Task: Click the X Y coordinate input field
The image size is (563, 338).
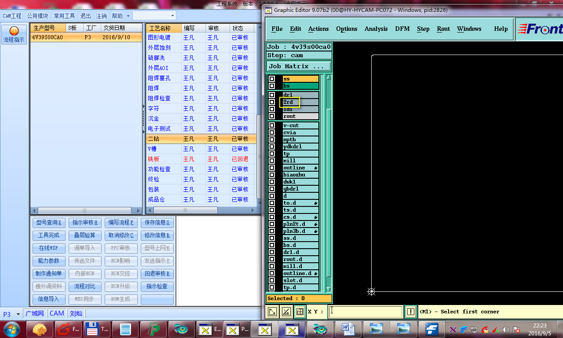Action: point(366,312)
